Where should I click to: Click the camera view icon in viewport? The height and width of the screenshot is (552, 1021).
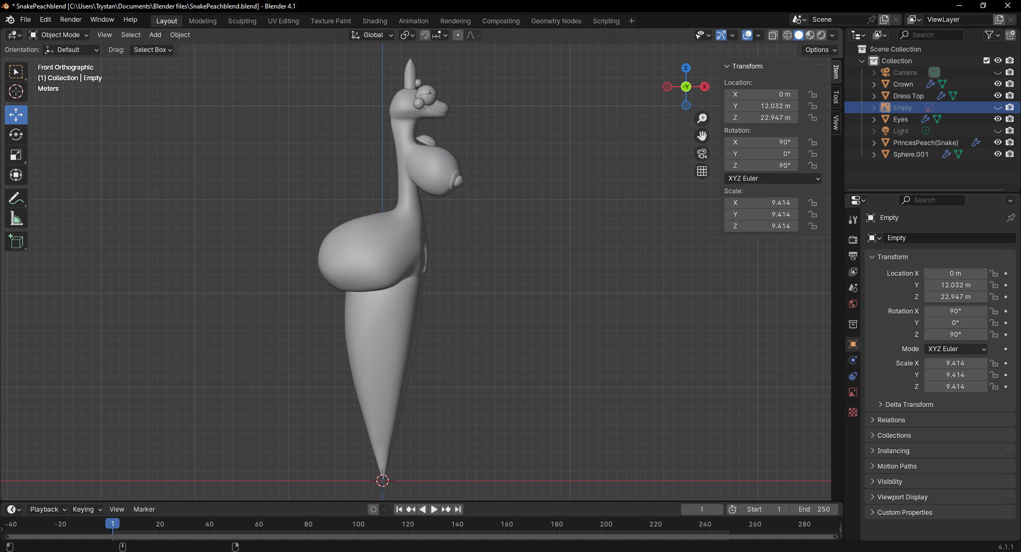702,154
